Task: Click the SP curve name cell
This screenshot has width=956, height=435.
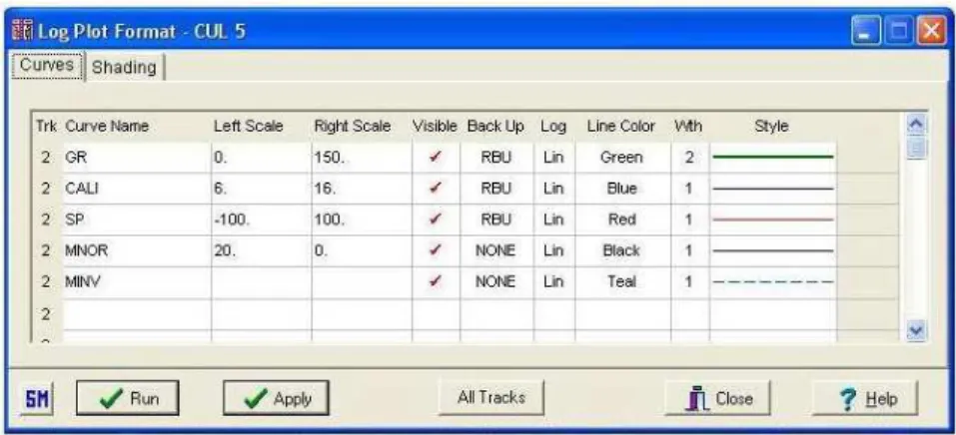Action: coord(136,219)
